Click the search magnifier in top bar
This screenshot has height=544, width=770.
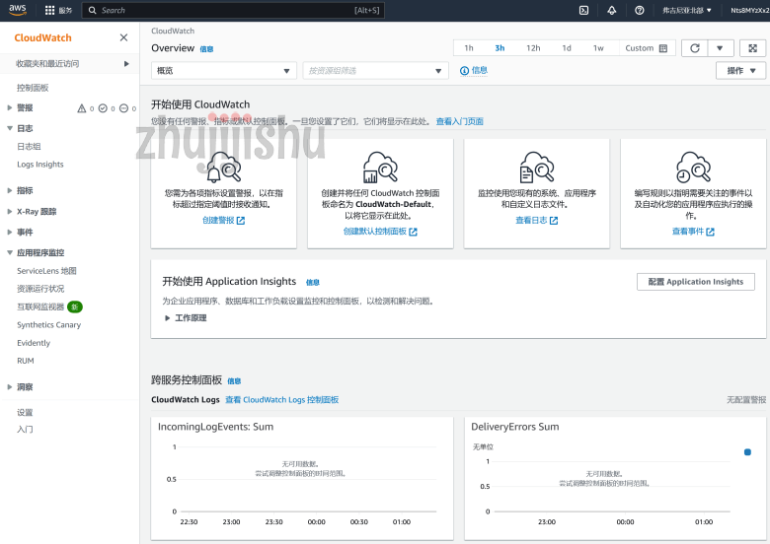92,10
